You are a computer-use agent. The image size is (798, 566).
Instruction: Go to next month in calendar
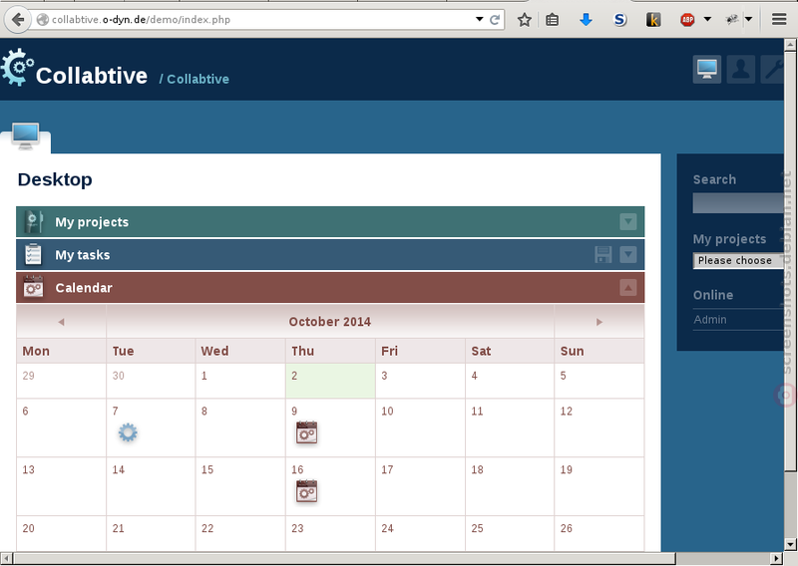599,322
